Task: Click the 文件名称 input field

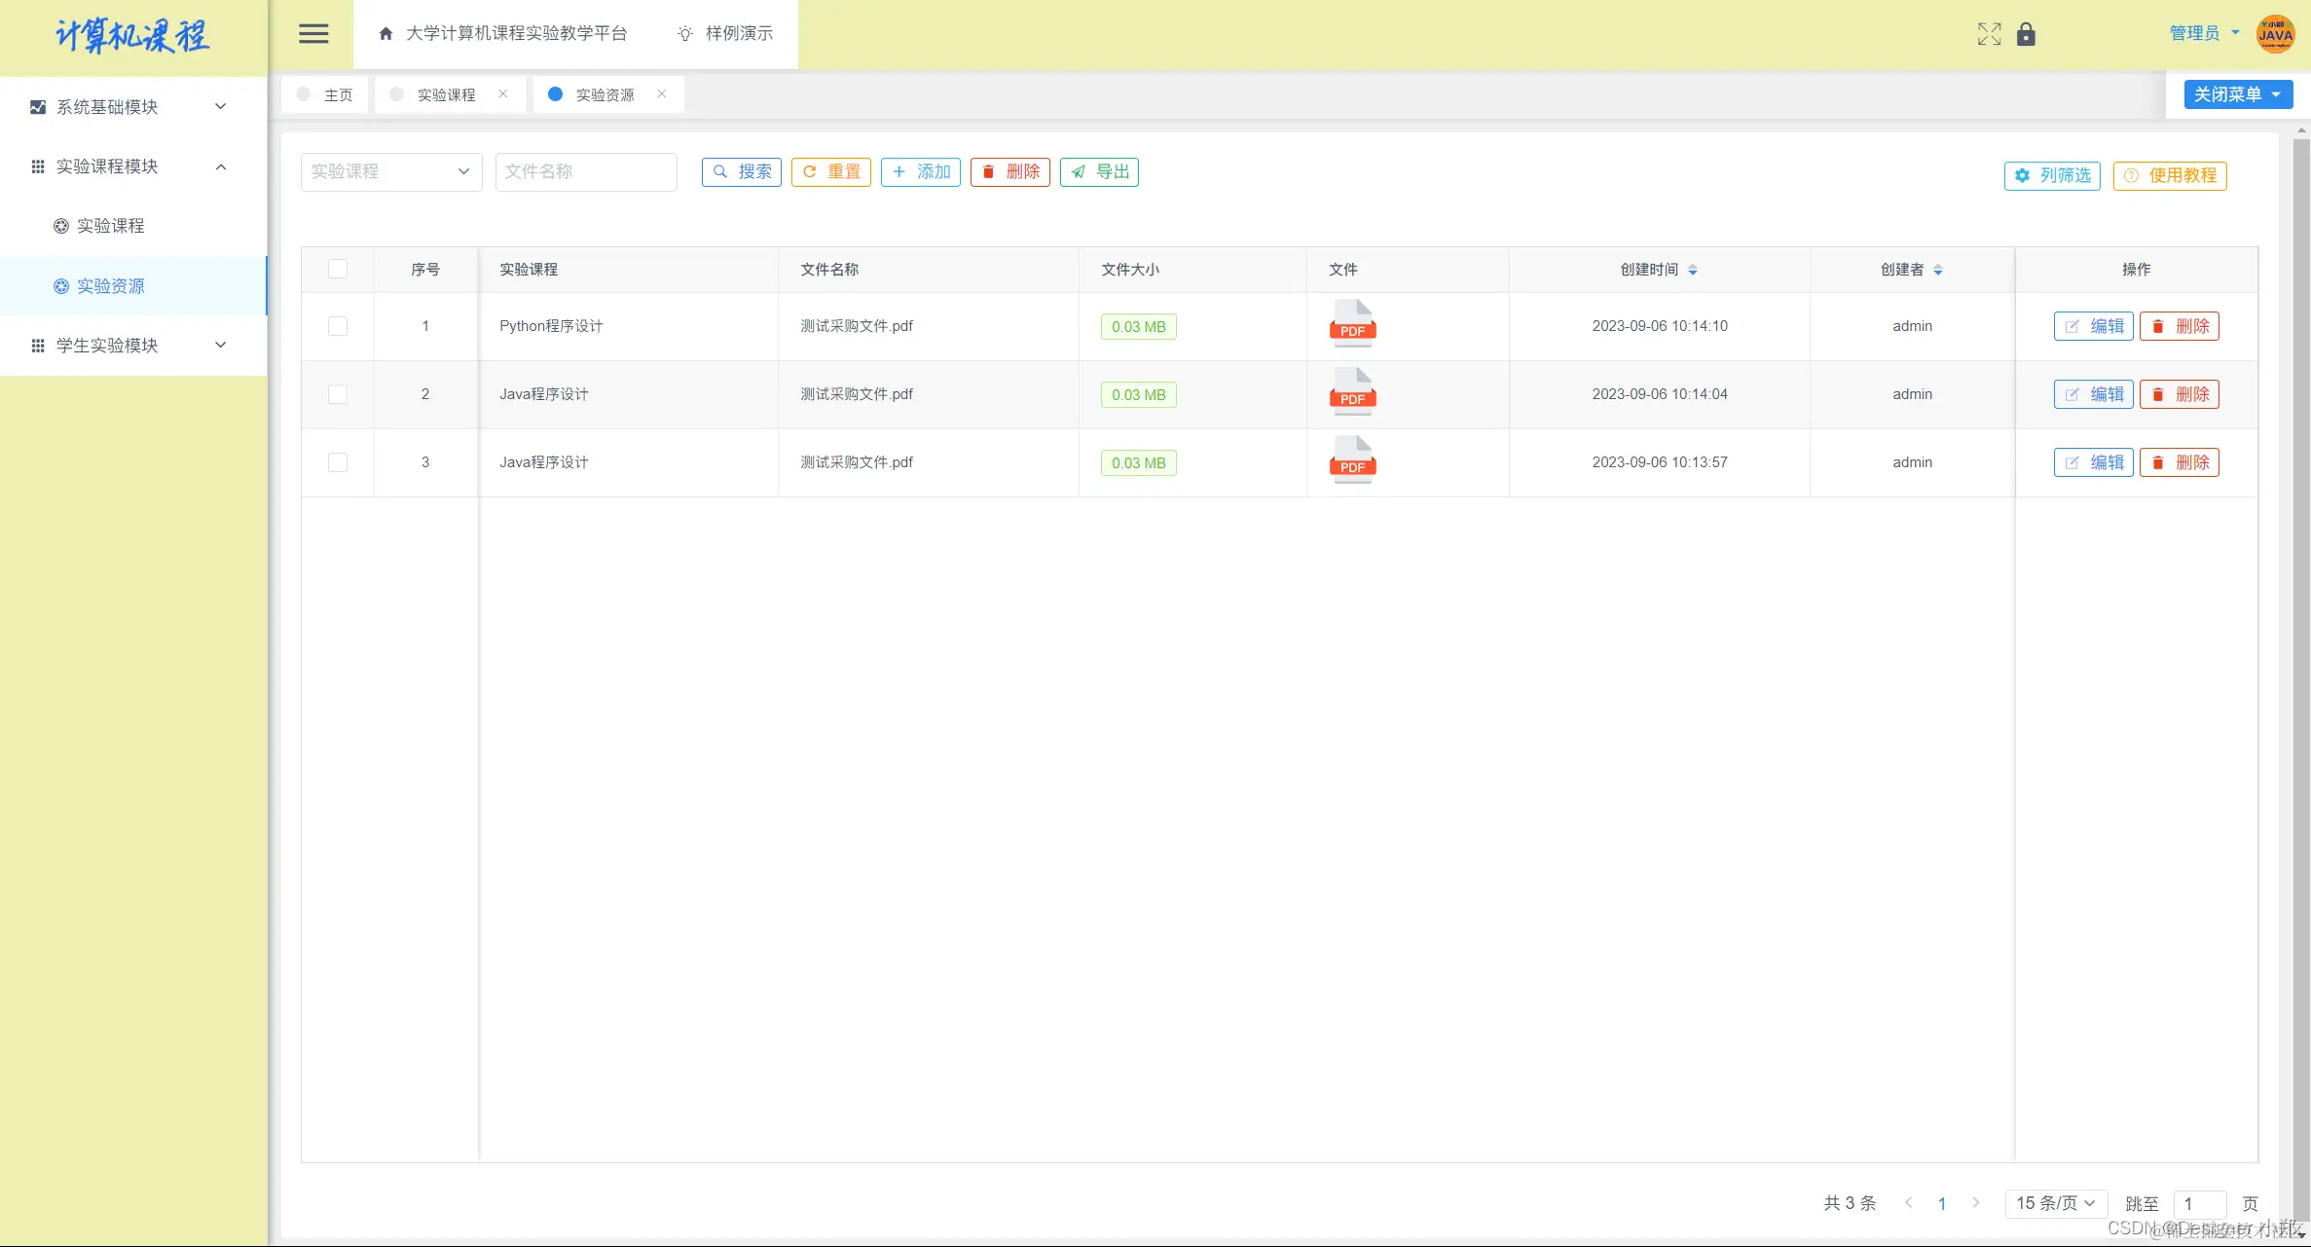Action: [x=586, y=172]
